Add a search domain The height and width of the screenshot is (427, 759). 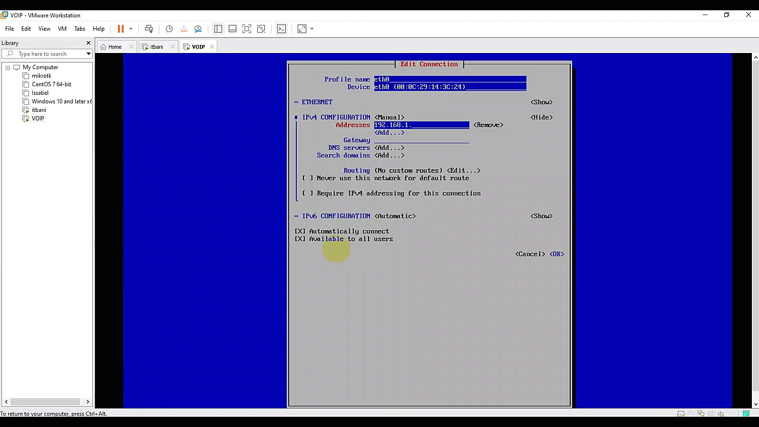click(389, 155)
